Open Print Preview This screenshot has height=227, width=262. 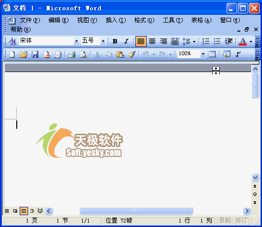tap(83, 54)
